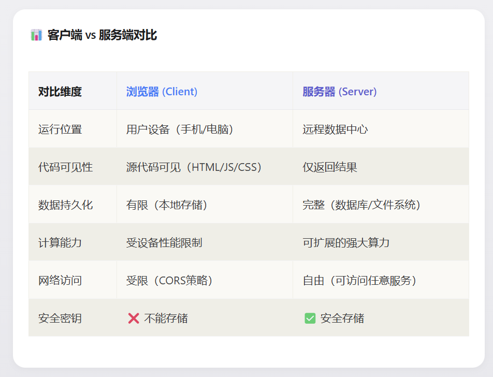The image size is (493, 377).
Task: Click the text 不能存储
Action: tap(166, 318)
